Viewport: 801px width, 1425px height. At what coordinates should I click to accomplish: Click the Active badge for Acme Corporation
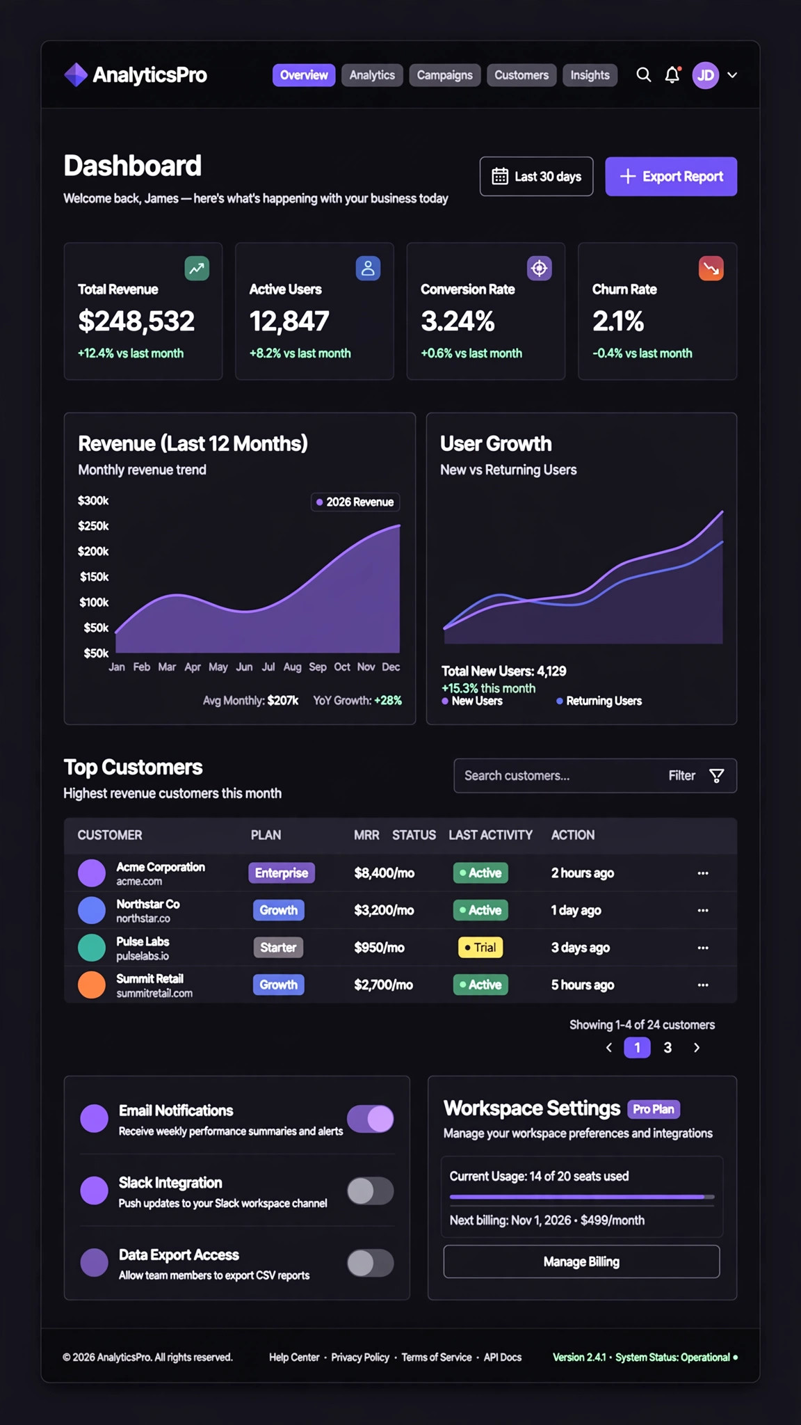pyautogui.click(x=480, y=873)
